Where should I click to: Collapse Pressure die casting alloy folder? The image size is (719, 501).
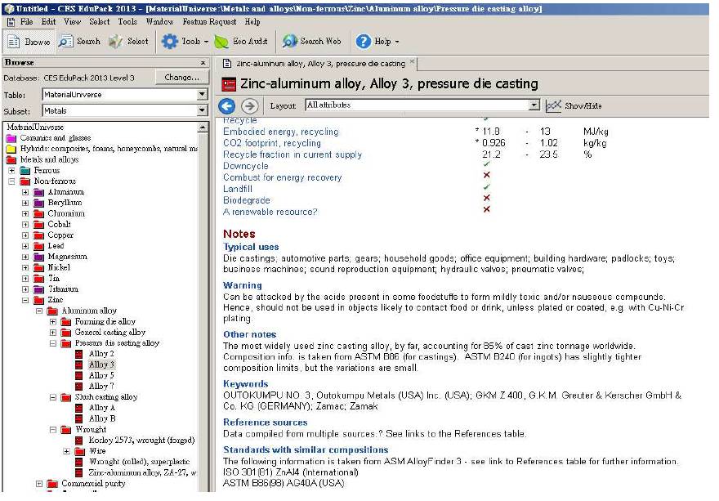click(x=53, y=343)
